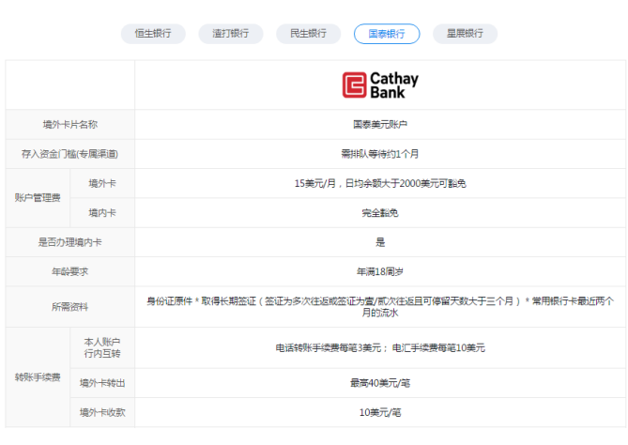
Task: Click the 完全豁免 cell
Action: (x=380, y=213)
